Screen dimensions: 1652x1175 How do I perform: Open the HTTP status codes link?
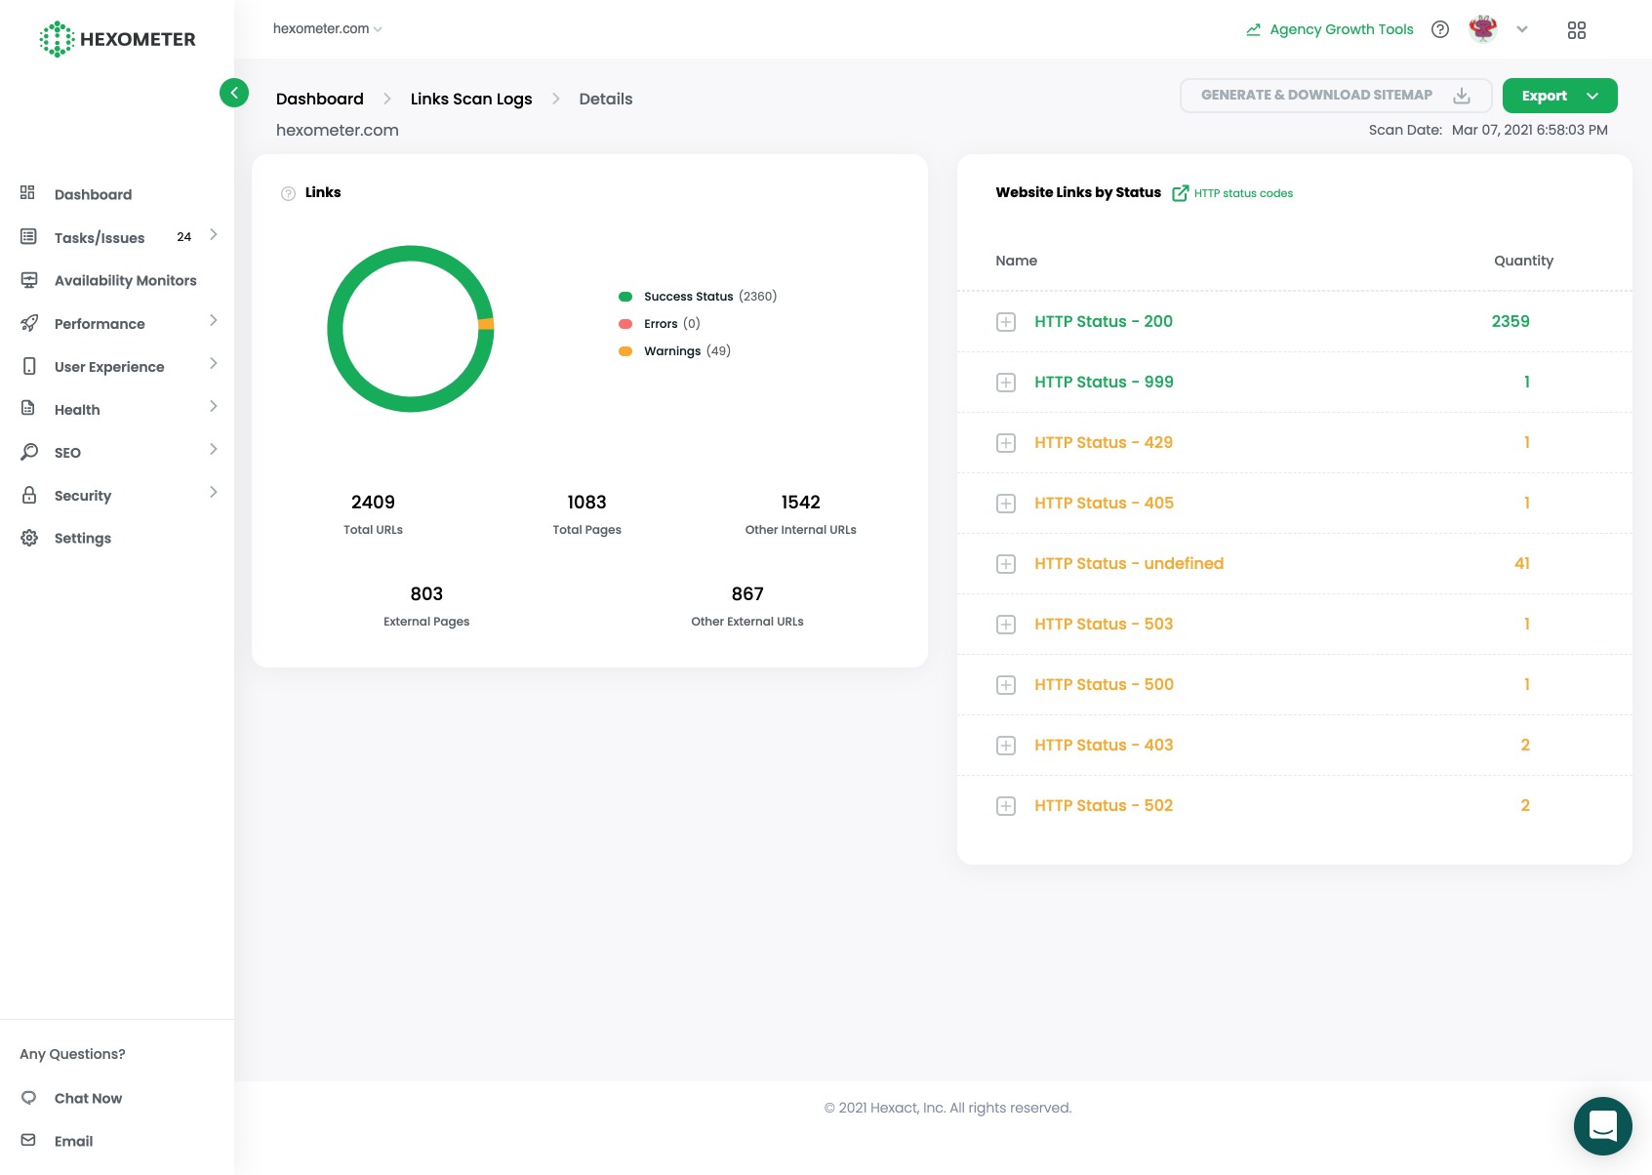click(1243, 193)
